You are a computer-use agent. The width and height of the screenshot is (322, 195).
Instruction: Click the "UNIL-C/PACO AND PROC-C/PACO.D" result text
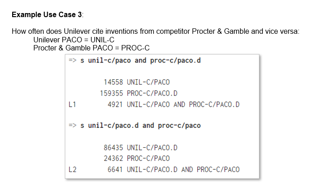[183, 104]
